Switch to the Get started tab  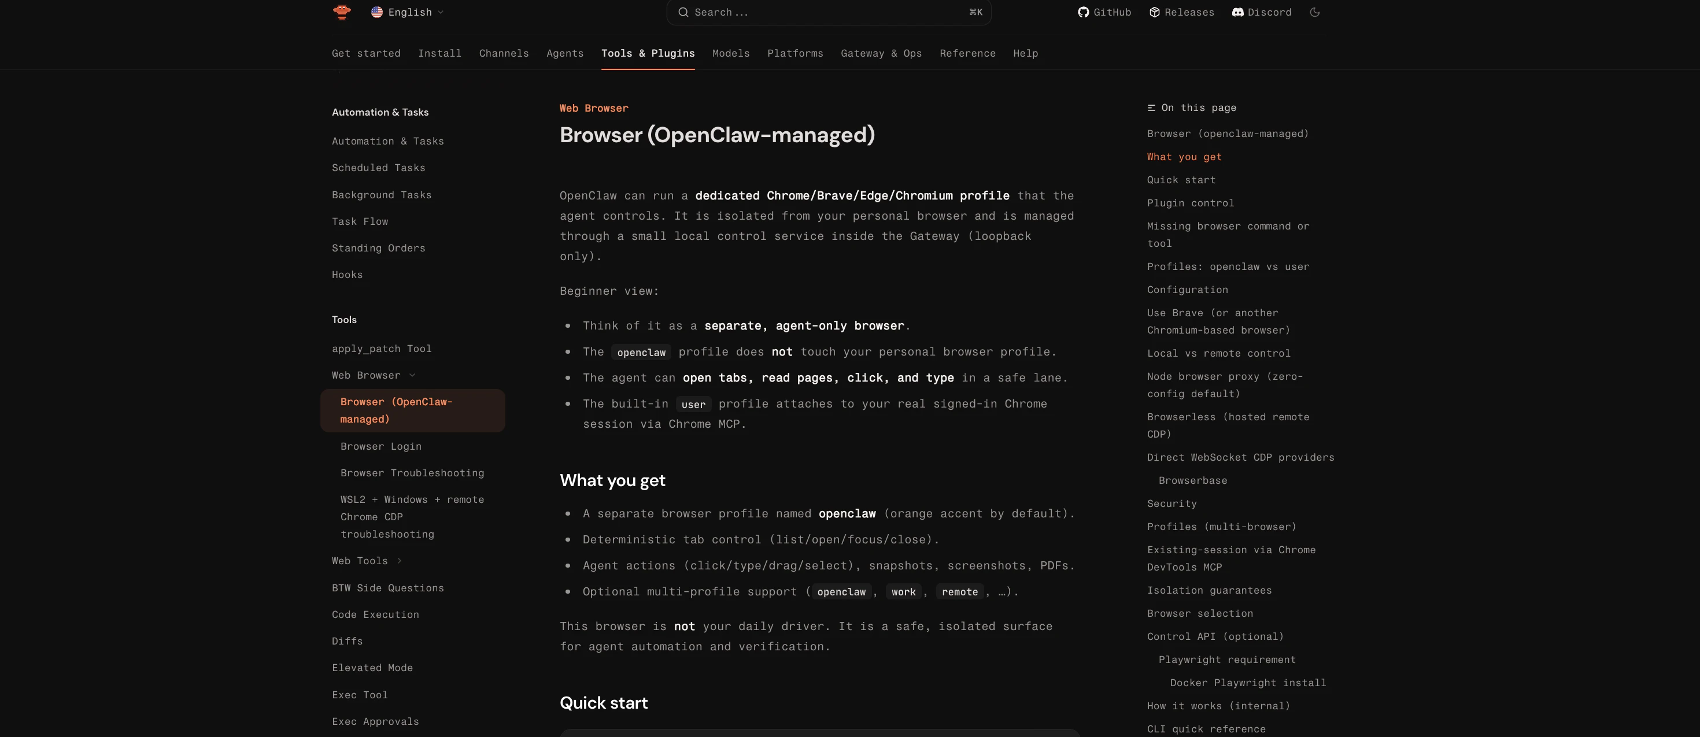click(365, 53)
